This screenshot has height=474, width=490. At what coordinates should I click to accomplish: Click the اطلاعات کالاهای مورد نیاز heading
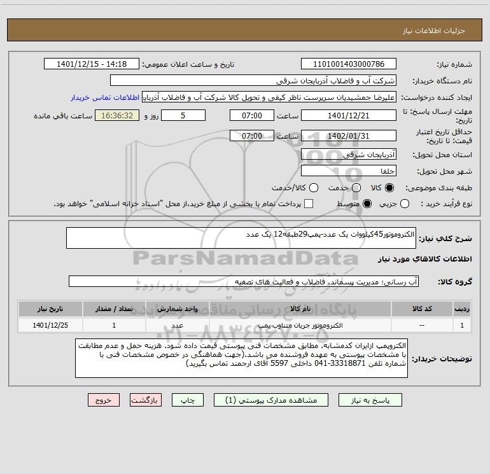(x=425, y=259)
